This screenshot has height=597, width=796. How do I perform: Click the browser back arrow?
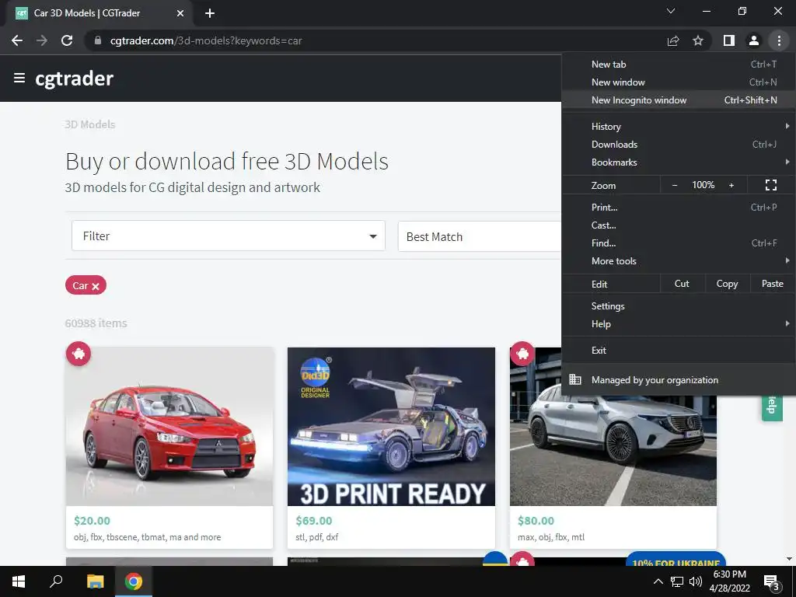coord(17,40)
